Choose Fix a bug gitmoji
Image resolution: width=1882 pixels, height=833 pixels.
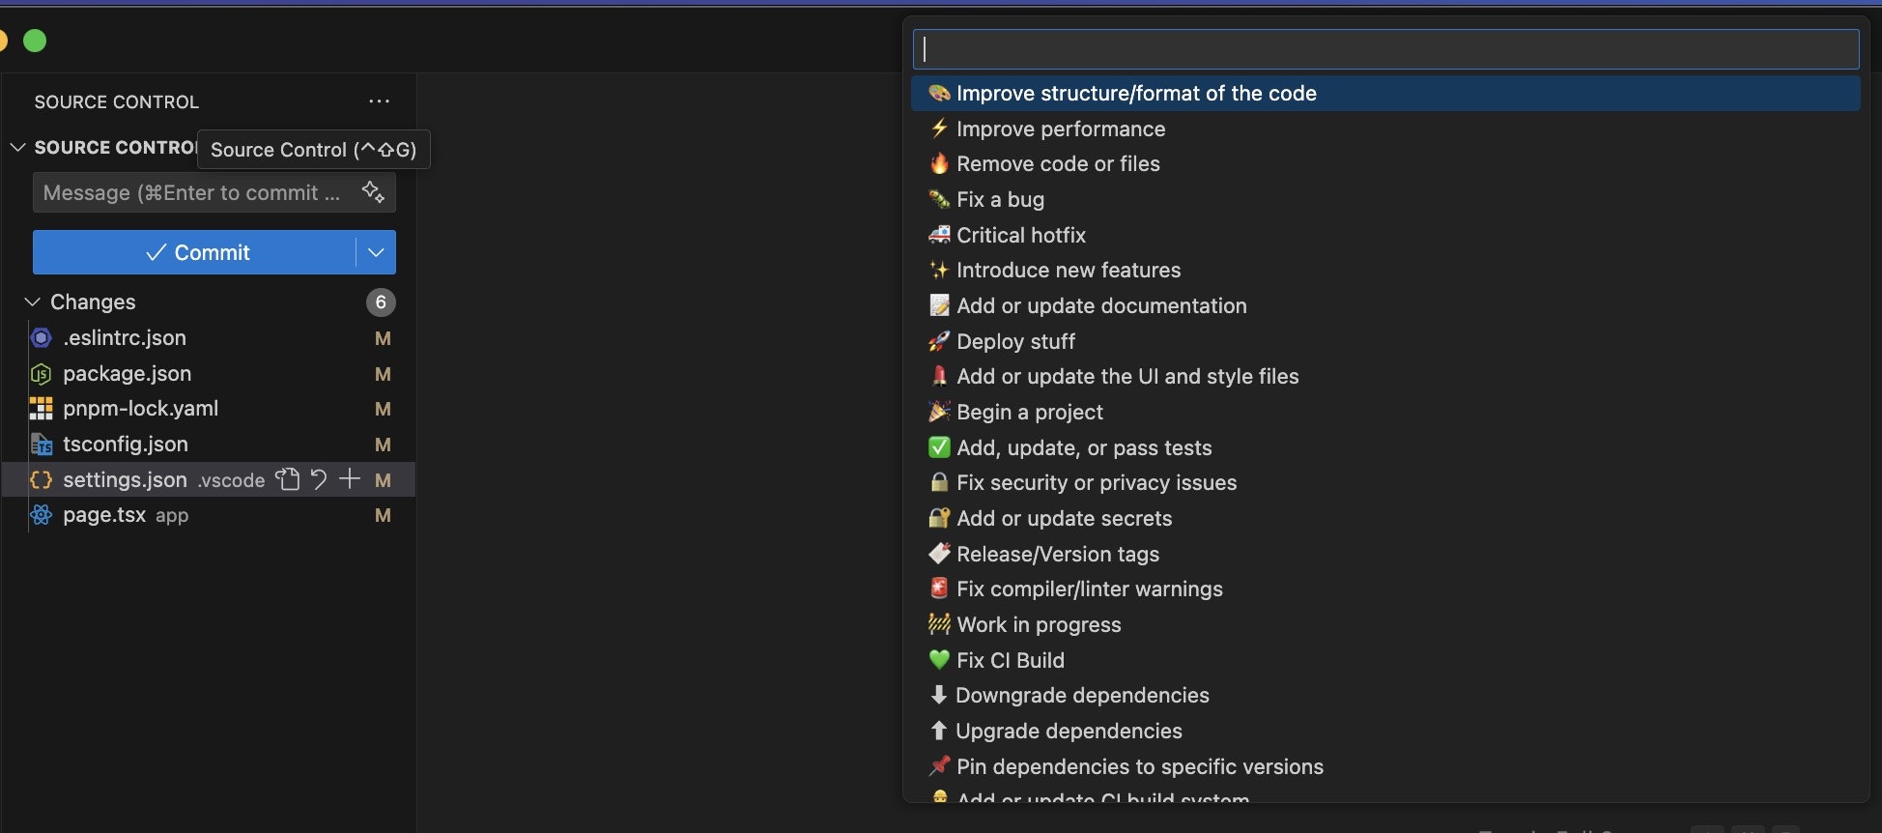[x=1385, y=200]
